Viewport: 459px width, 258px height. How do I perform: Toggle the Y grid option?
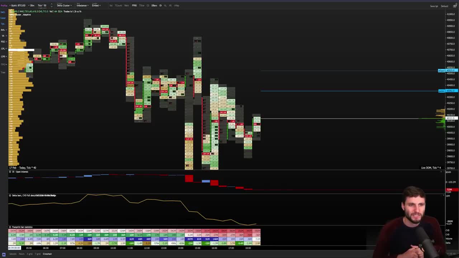click(x=38, y=254)
